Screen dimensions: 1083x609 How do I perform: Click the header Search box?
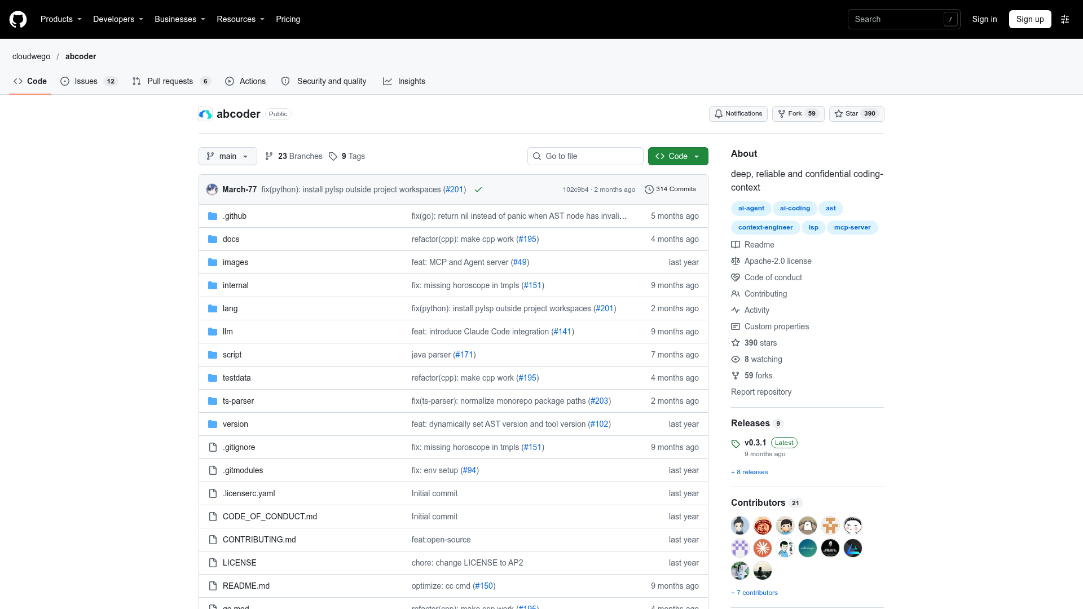pos(904,19)
